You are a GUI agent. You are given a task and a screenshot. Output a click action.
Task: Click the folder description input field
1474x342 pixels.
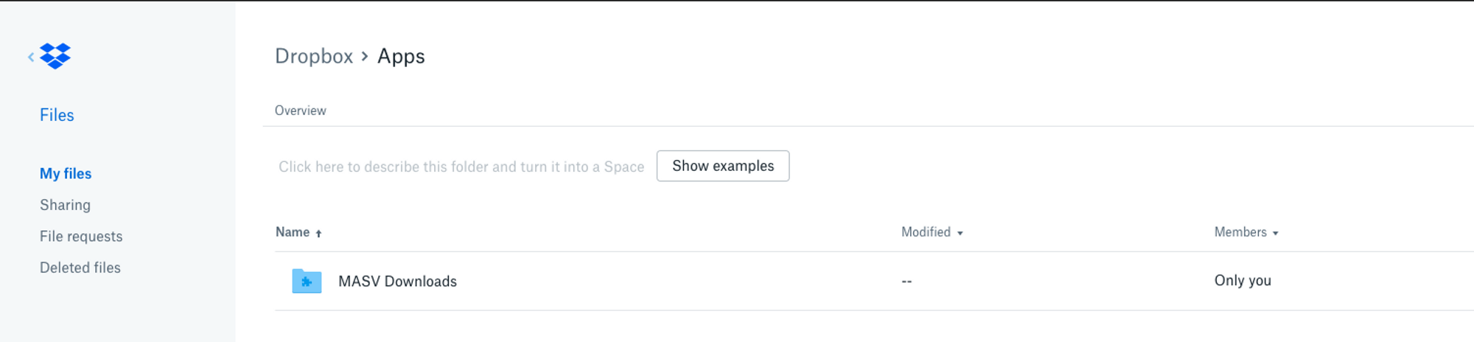click(x=461, y=167)
